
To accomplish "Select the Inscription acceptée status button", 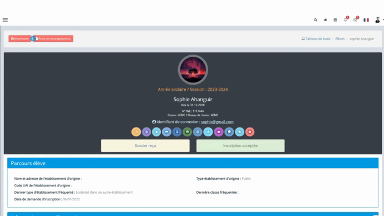I will 240,146.
